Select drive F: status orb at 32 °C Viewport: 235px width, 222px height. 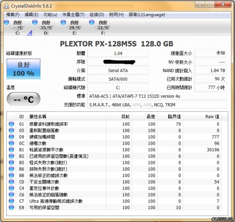(92, 22)
